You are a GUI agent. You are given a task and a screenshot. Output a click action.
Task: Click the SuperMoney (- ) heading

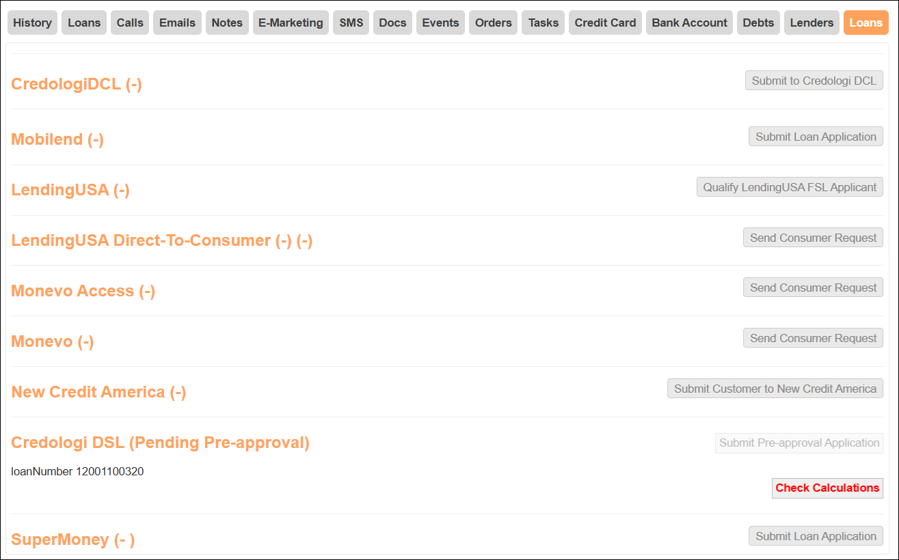[x=73, y=540]
